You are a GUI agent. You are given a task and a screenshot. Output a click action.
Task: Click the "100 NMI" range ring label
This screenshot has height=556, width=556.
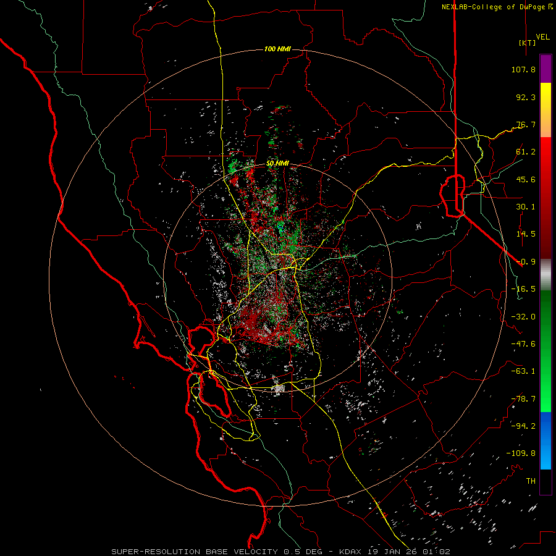(x=277, y=49)
